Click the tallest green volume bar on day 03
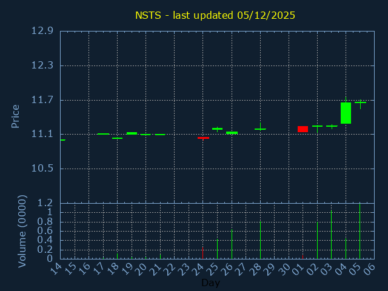Screen dimensions: 388x291 pyautogui.click(x=331, y=235)
